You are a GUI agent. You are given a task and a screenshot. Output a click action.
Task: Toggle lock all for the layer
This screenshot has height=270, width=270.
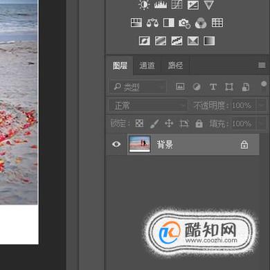coord(199,123)
